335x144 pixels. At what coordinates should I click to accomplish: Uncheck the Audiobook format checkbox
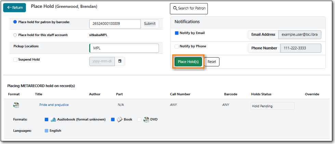[x=46, y=119]
